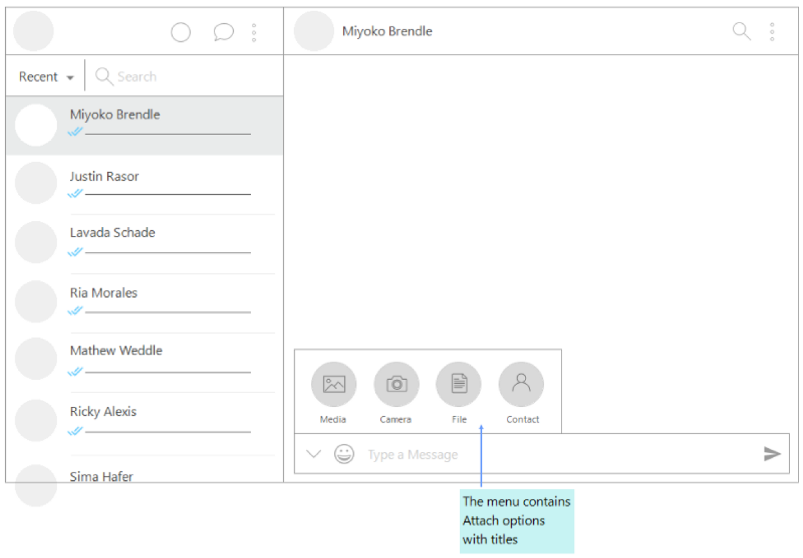Viewport: 803px width, 558px height.
Task: Open the Camera attachment option
Action: click(x=396, y=384)
